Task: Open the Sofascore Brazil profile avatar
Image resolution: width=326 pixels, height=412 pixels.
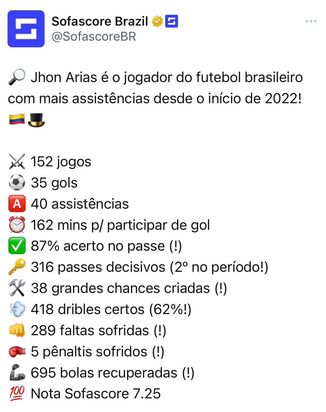Action: [x=26, y=29]
